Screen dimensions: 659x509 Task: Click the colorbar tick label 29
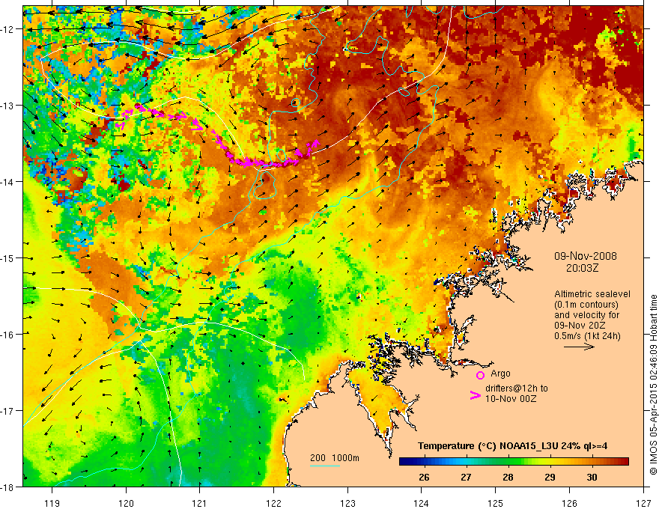[x=550, y=477]
